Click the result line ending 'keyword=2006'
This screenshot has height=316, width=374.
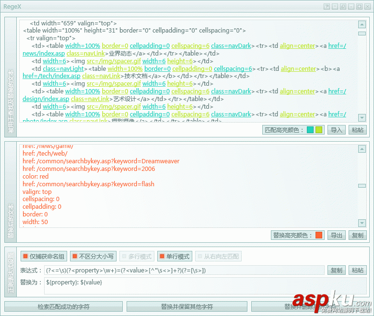coord(89,169)
